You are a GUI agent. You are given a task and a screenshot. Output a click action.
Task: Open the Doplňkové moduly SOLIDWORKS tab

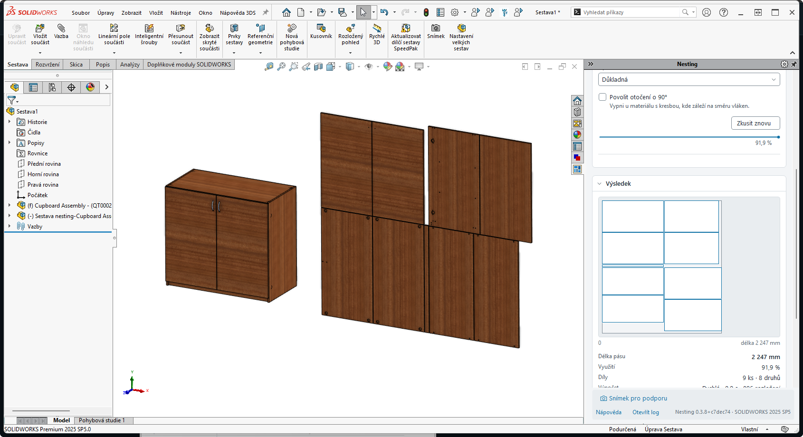pos(189,65)
